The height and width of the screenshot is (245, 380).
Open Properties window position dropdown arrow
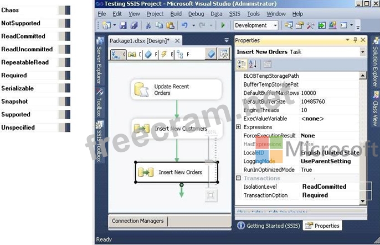[347, 40]
